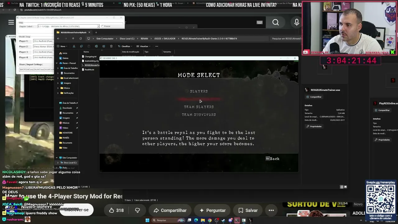Go up one folder in Explorer
This screenshot has width=398, height=224.
(x=73, y=39)
